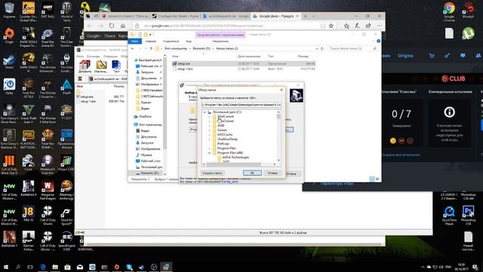Click the Тест icon in WinRAR toolbar
This screenshot has height=272, width=483.
click(x=116, y=66)
